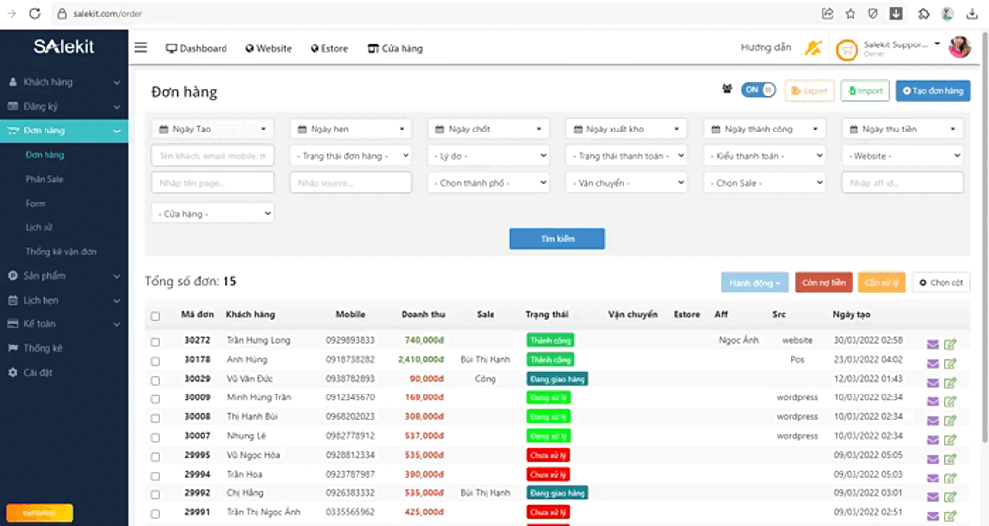Edit order 29995 with the pencil icon
Image resolution: width=989 pixels, height=526 pixels.
coord(950,459)
